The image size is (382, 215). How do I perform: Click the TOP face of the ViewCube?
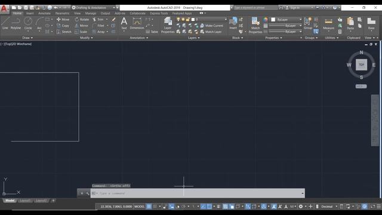pyautogui.click(x=361, y=65)
